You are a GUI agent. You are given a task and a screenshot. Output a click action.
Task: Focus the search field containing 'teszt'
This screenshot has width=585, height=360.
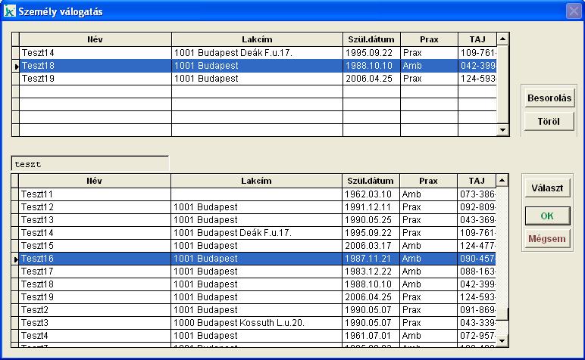[x=89, y=164]
